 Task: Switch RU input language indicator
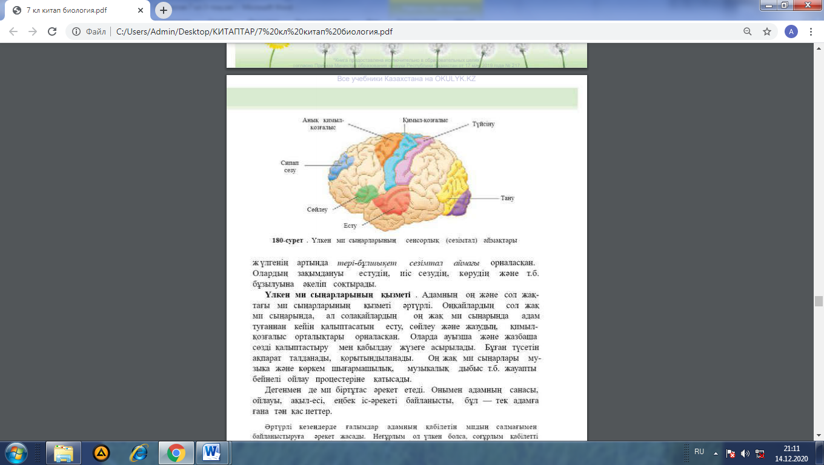point(699,452)
